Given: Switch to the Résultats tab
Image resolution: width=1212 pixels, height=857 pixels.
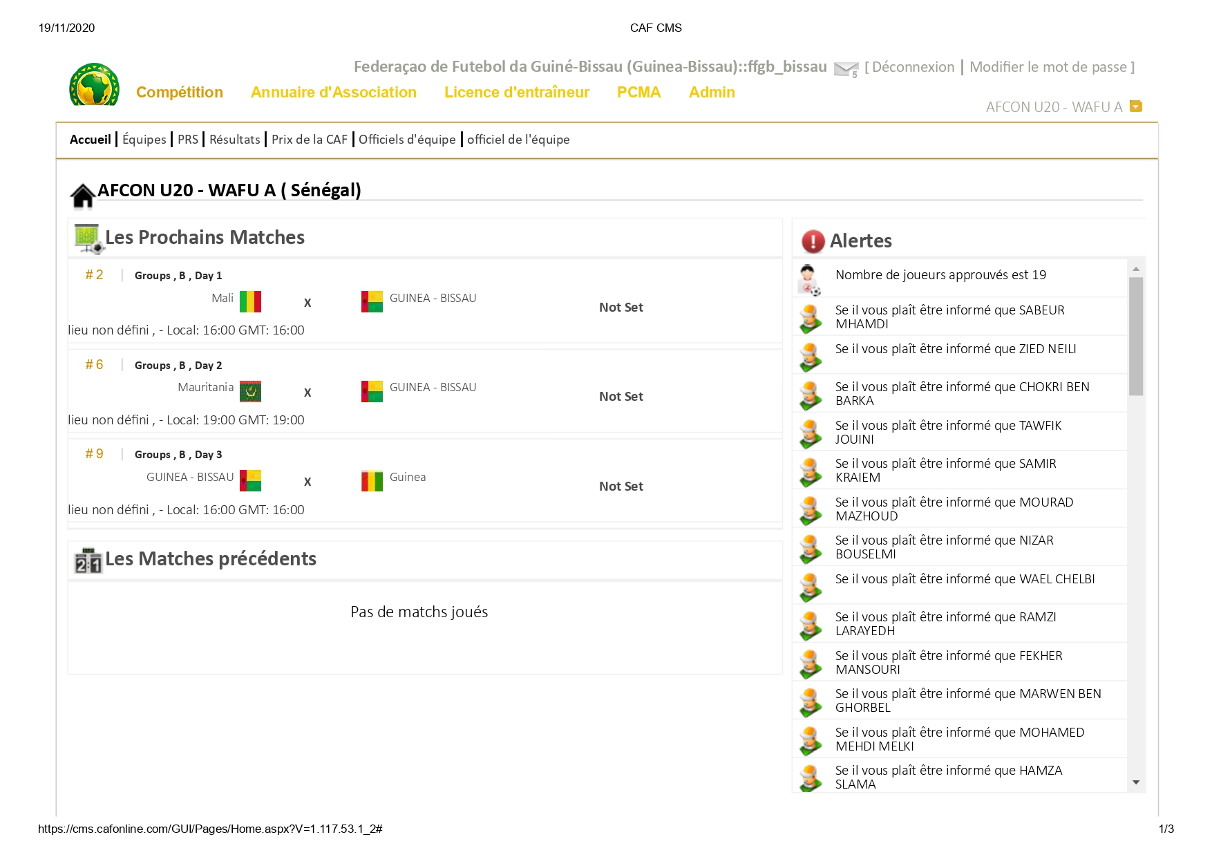Looking at the screenshot, I should pyautogui.click(x=235, y=140).
